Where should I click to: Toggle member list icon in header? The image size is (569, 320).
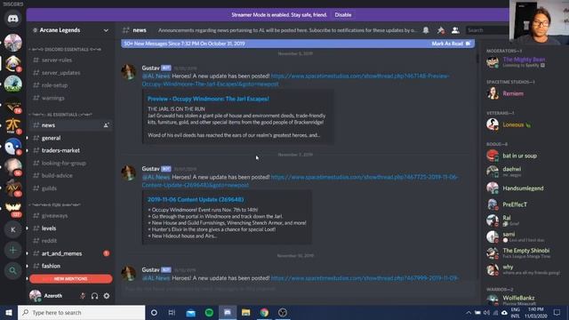[455, 30]
